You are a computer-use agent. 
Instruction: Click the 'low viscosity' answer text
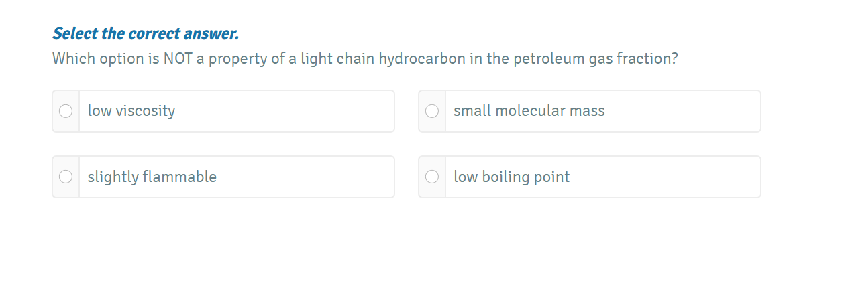click(x=131, y=111)
